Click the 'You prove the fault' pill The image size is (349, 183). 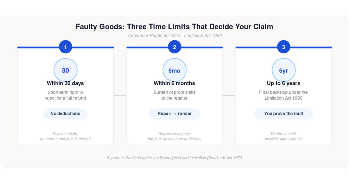point(284,114)
